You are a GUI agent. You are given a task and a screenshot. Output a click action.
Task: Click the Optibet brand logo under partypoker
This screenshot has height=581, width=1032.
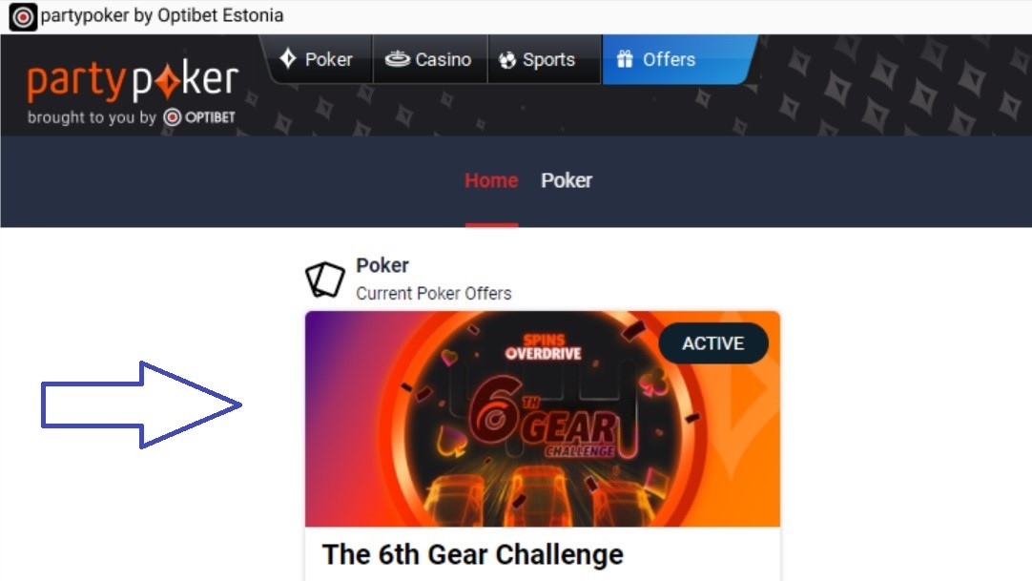point(199,117)
